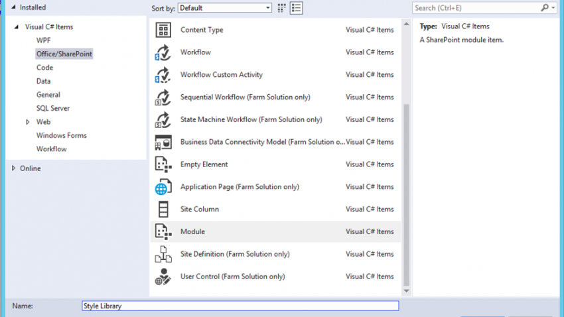Click Application Page (Farm Solution only) text
Image resolution: width=564 pixels, height=317 pixels.
coord(240,187)
